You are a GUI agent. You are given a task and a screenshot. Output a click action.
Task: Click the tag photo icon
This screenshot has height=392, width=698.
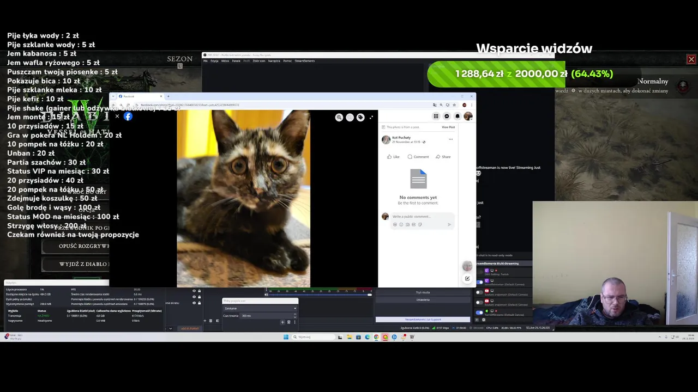click(x=360, y=117)
